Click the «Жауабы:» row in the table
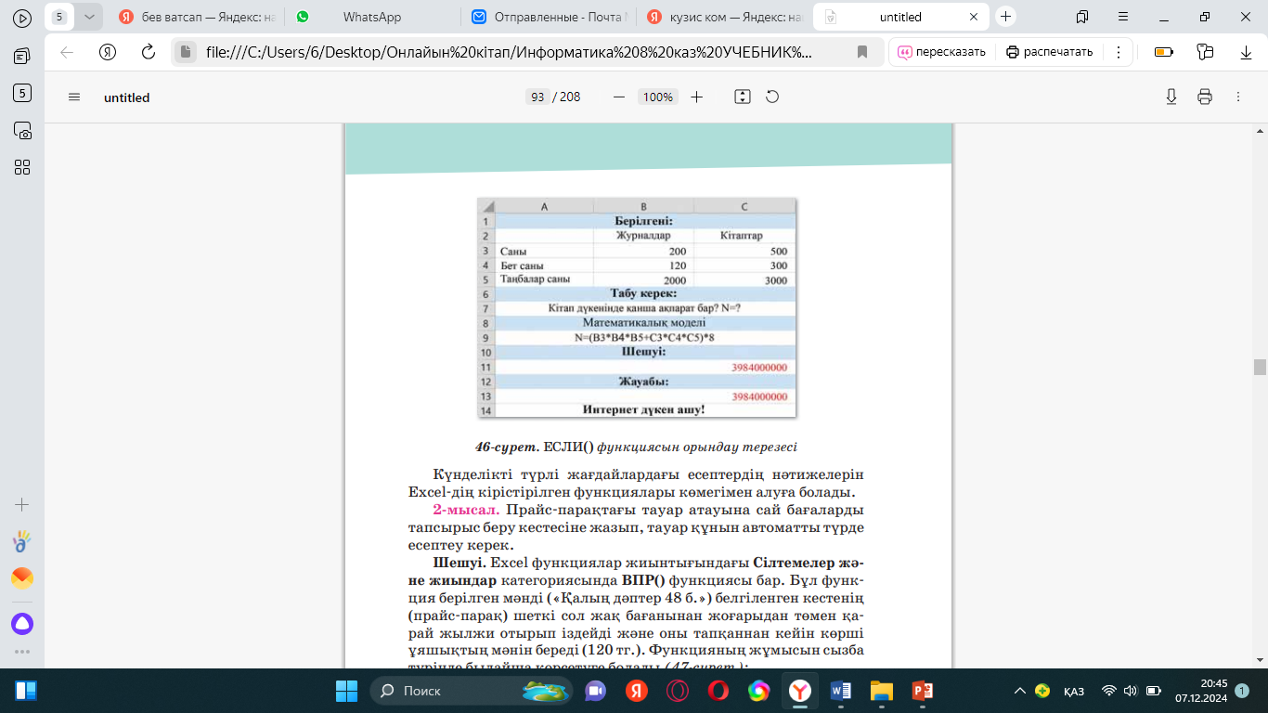Image resolution: width=1268 pixels, height=713 pixels. coord(643,382)
